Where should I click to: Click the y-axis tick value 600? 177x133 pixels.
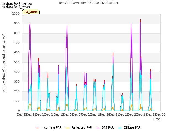pyautogui.click(x=17, y=52)
